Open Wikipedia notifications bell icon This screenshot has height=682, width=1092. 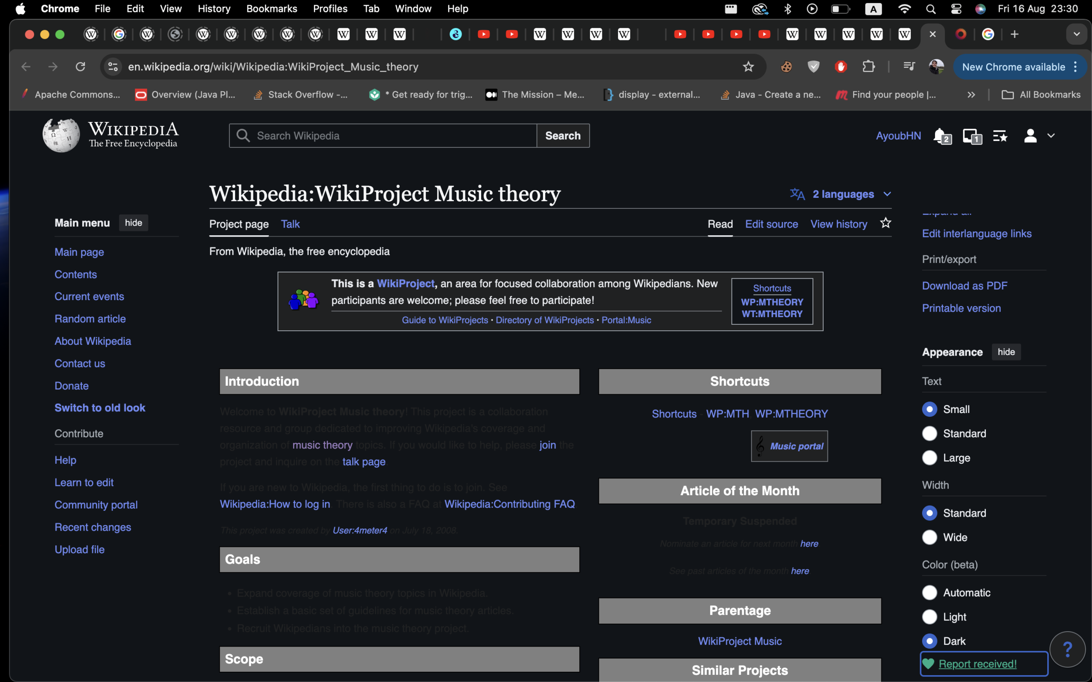click(x=942, y=136)
